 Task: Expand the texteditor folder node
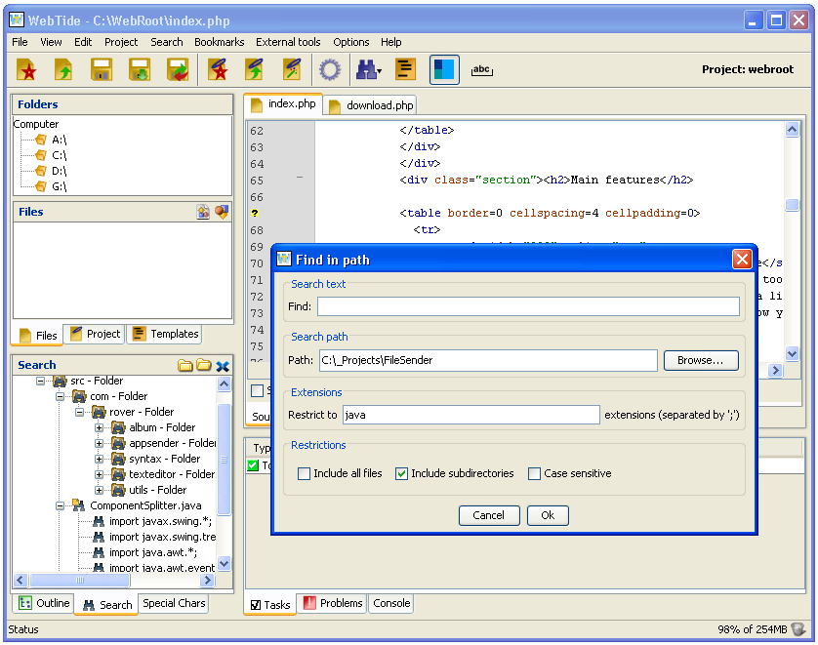coord(99,474)
